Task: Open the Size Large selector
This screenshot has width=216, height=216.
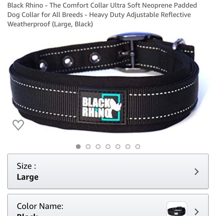Action: point(108,171)
